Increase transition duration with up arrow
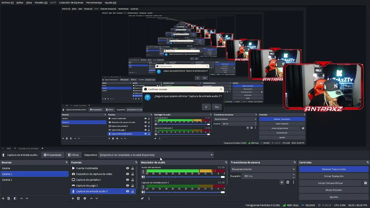The height and width of the screenshot is (208, 370). [x=294, y=175]
